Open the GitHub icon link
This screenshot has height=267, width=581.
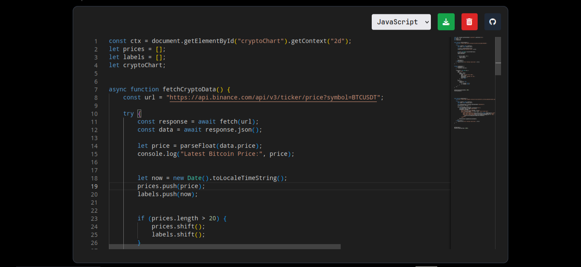click(493, 22)
